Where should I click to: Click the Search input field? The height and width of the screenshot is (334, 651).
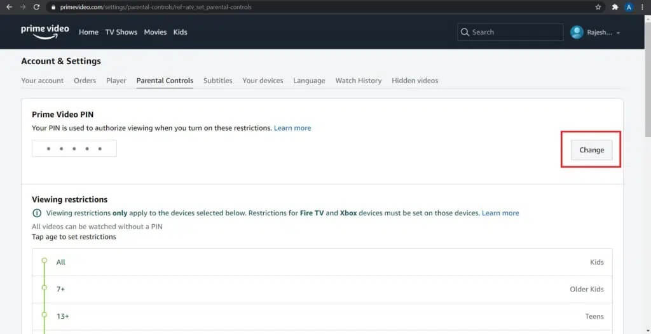point(511,32)
